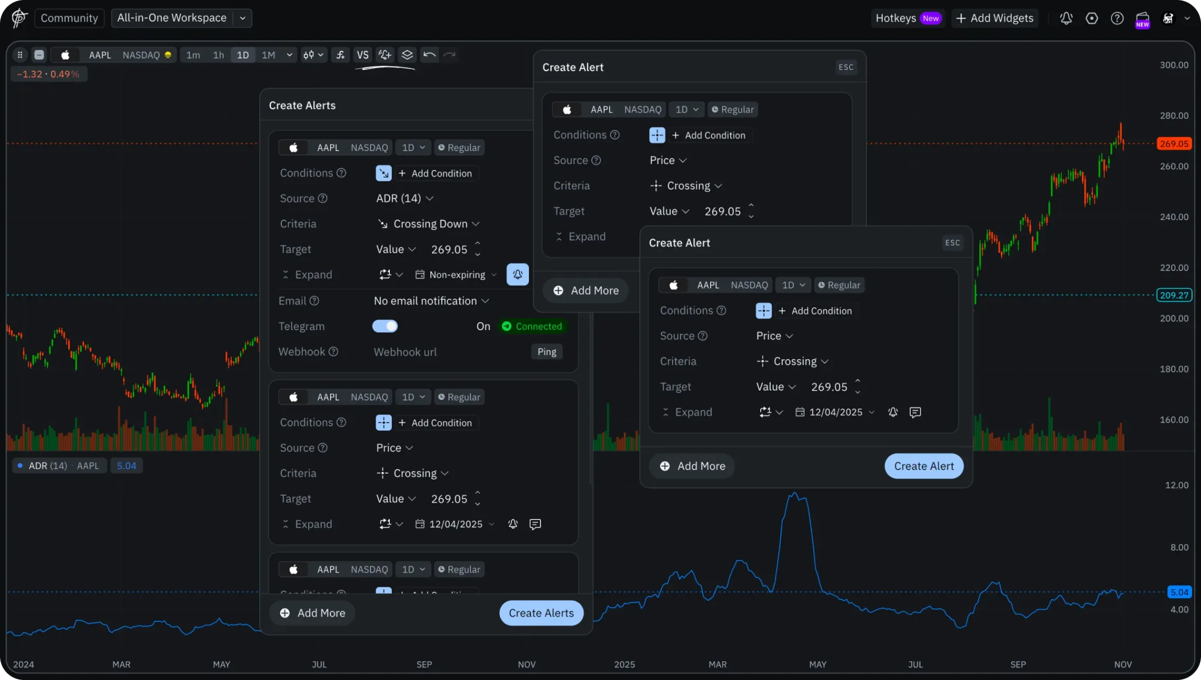This screenshot has height=680, width=1201.
Task: Click the Create Alerts button
Action: 541,613
